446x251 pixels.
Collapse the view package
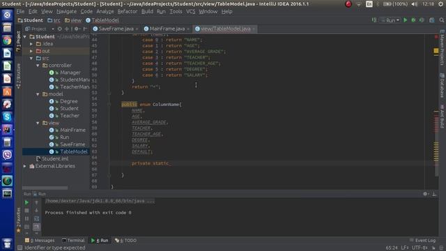38,123
